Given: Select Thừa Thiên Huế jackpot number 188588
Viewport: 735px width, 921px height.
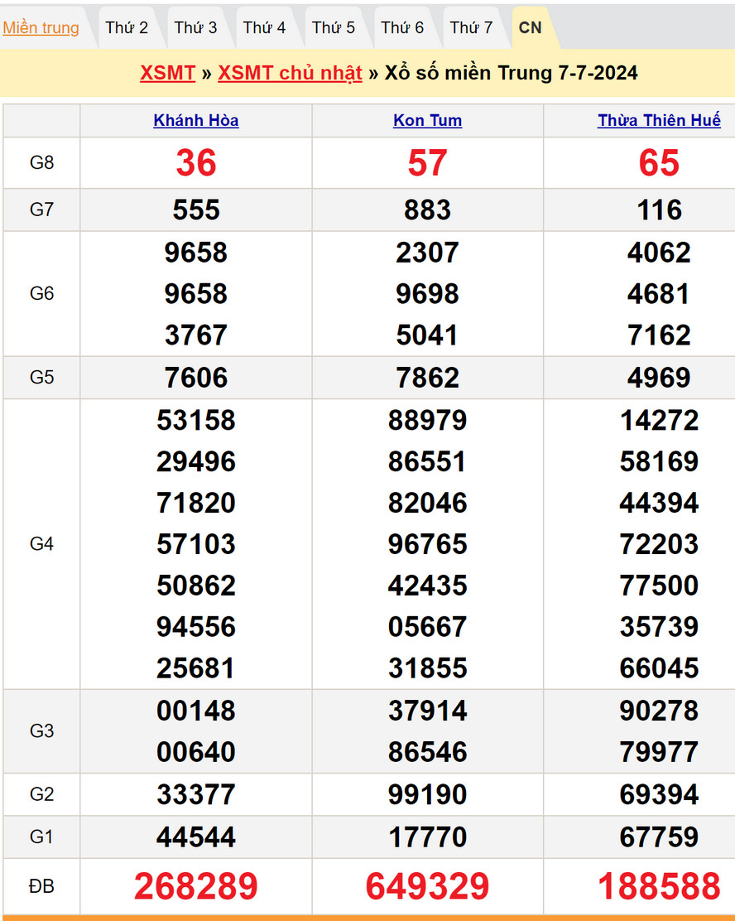Looking at the screenshot, I should pos(659,886).
